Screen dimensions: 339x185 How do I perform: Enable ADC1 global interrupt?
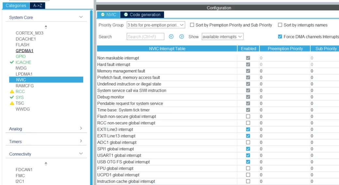click(248, 142)
